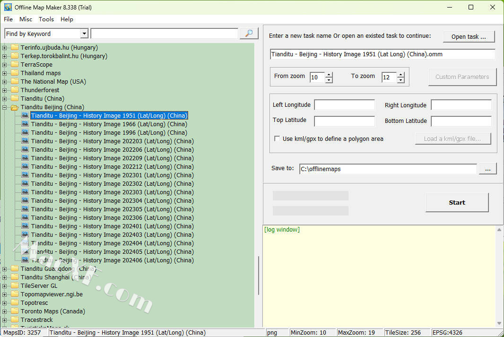The height and width of the screenshot is (337, 504).
Task: Click the folder icon beside TileServer GL
Action: click(x=15, y=285)
